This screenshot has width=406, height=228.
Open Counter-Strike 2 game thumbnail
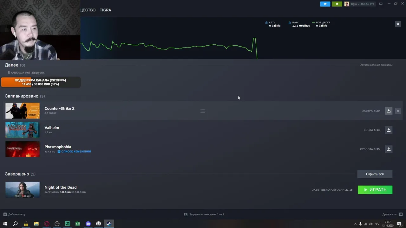23,111
